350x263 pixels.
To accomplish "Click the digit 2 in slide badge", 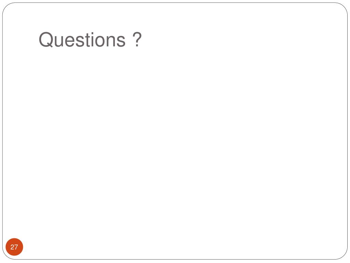I will tap(12, 247).
